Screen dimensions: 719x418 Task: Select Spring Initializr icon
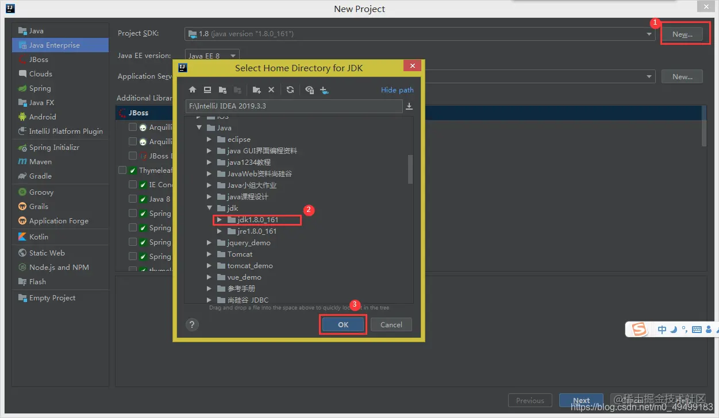(x=22, y=148)
